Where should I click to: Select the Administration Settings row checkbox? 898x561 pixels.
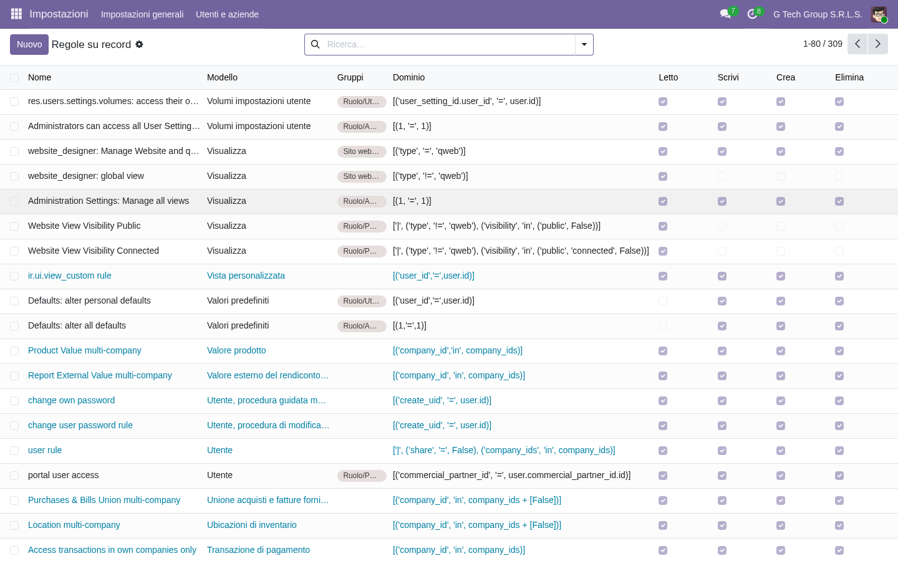click(x=14, y=201)
